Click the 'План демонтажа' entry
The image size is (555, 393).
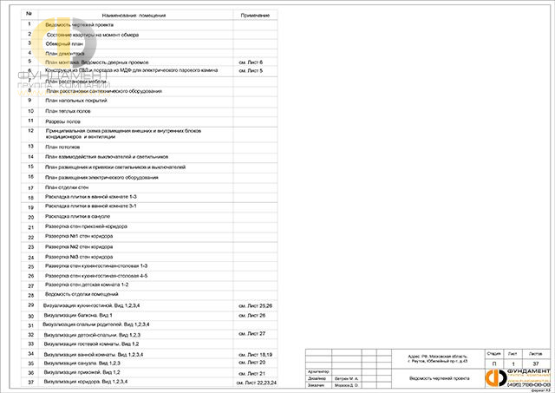(x=65, y=54)
